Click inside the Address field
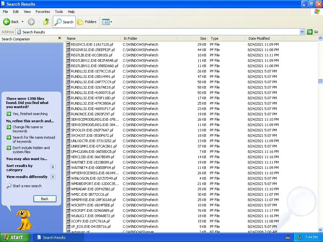Viewport: 323px width, 242px height. point(158,32)
